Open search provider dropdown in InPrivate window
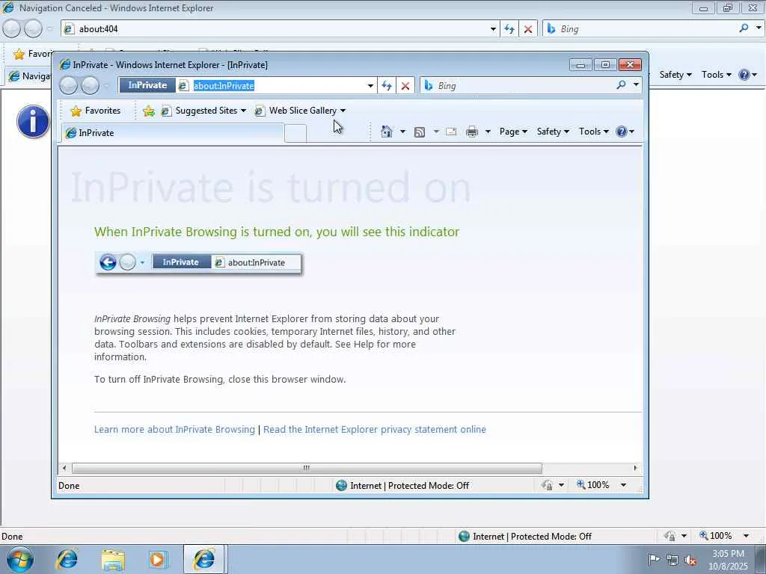 point(636,85)
